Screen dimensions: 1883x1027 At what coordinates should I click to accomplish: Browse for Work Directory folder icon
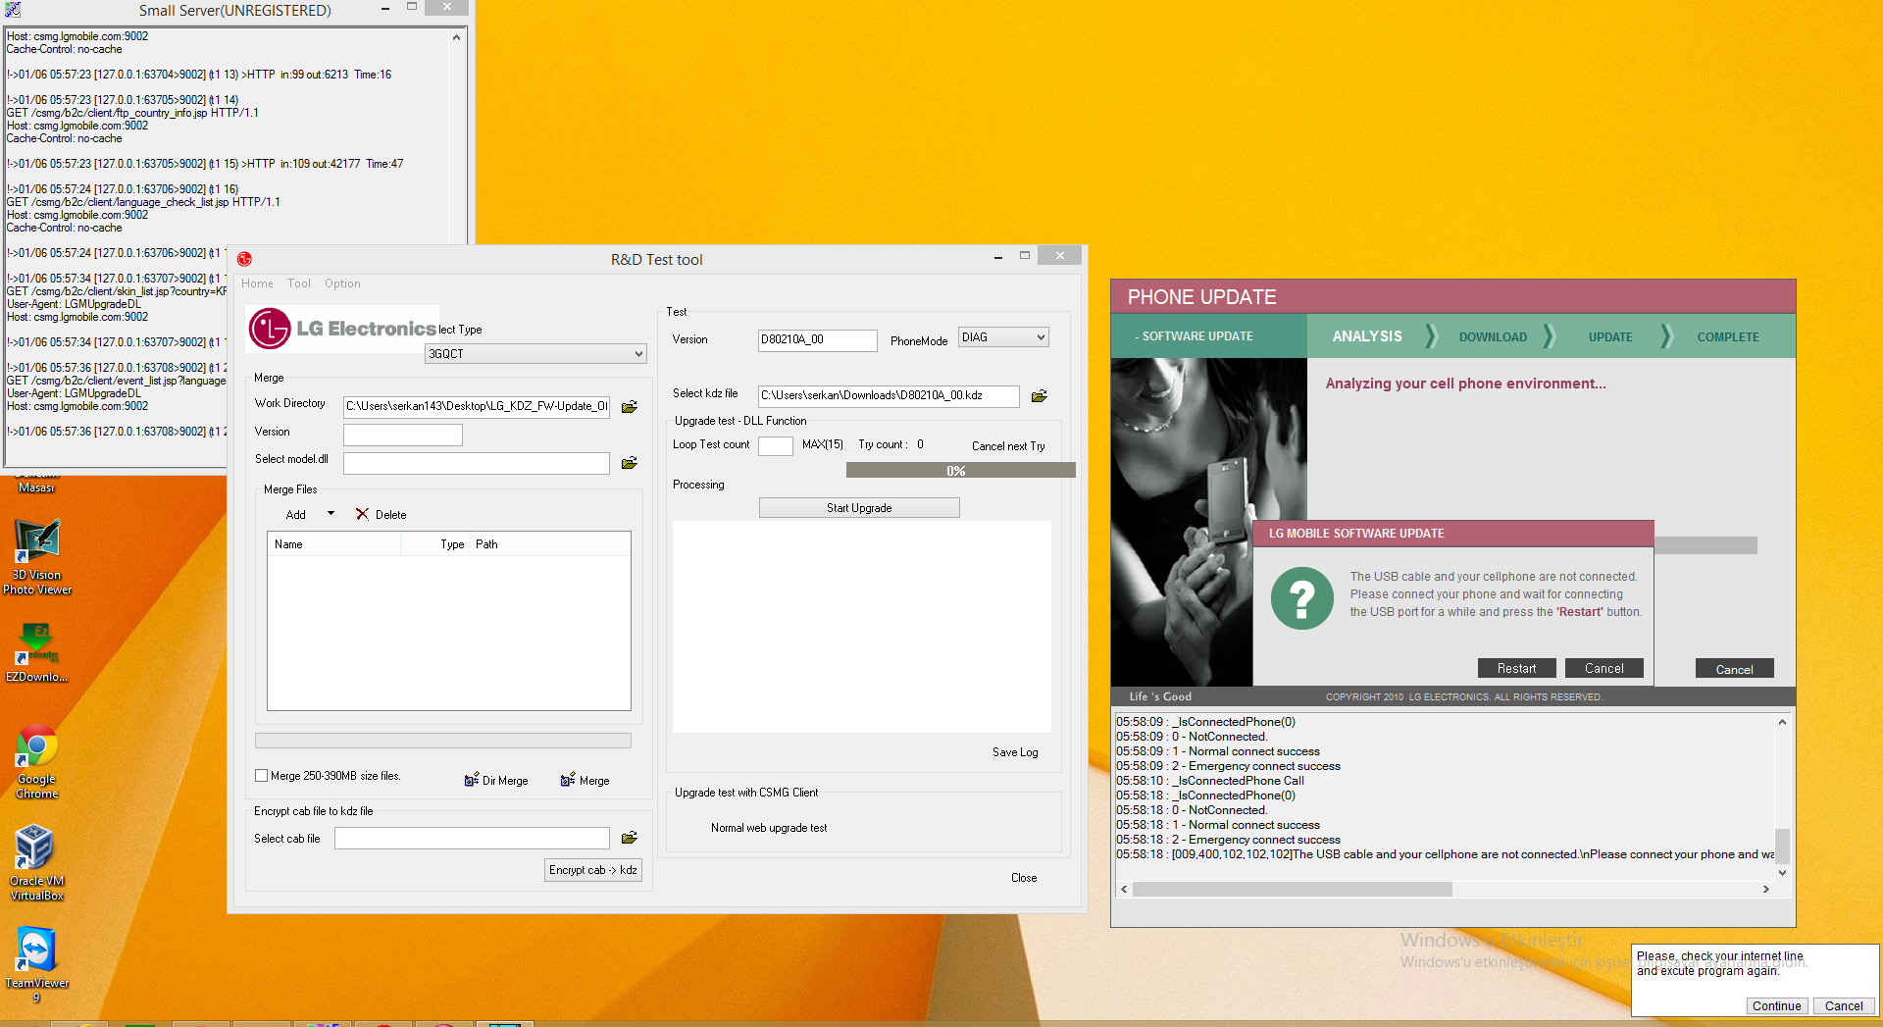630,406
